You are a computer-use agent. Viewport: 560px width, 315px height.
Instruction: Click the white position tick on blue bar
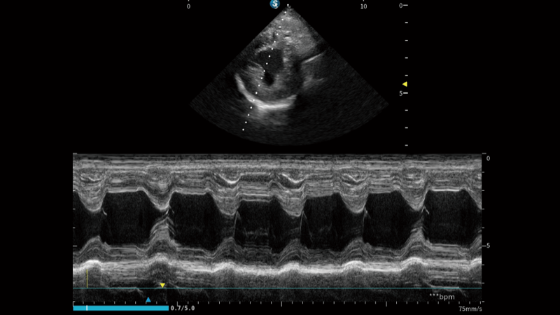87,307
